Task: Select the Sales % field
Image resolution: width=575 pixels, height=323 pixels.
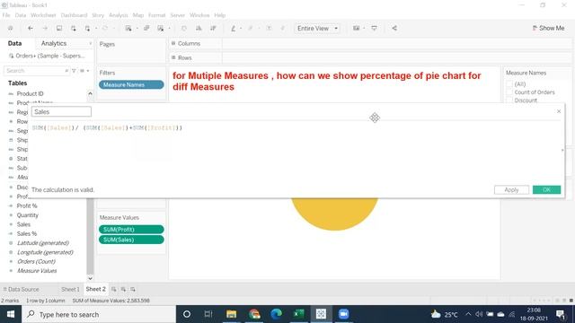Action: [x=26, y=233]
